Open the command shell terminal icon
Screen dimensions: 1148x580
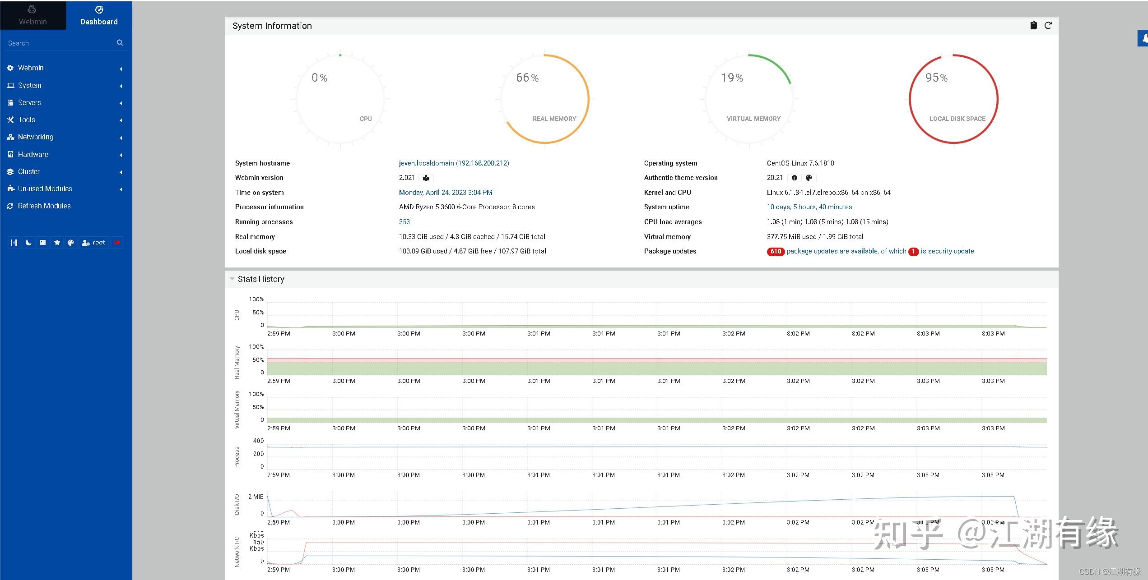tap(43, 243)
